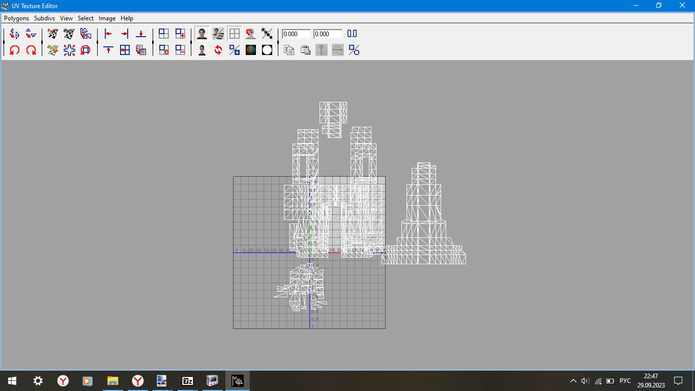695x391 pixels.
Task: Click the red cycle UVs arrows icon
Action: tap(218, 50)
